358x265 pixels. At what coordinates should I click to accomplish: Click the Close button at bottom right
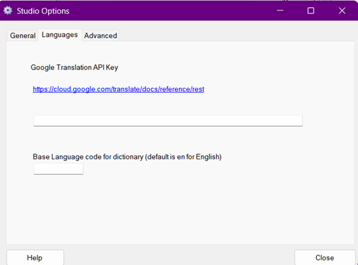[x=325, y=258]
